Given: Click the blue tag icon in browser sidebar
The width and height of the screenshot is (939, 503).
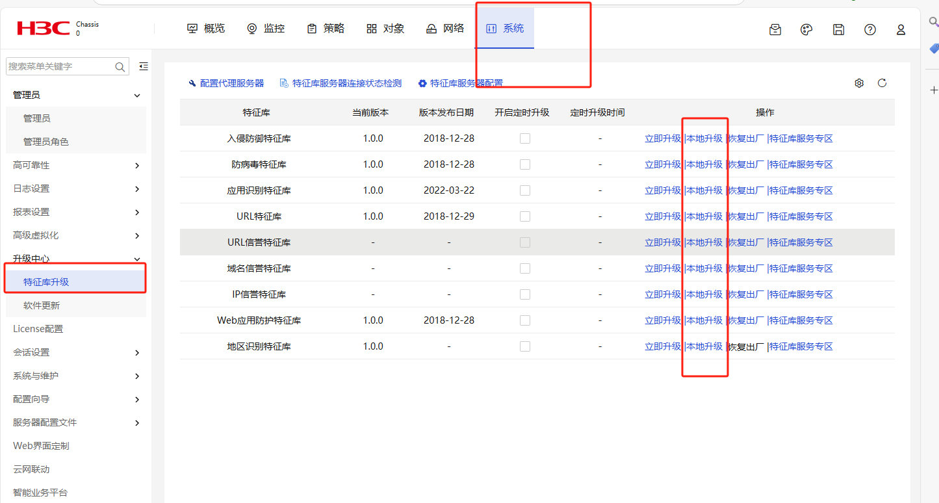Looking at the screenshot, I should click(x=934, y=49).
